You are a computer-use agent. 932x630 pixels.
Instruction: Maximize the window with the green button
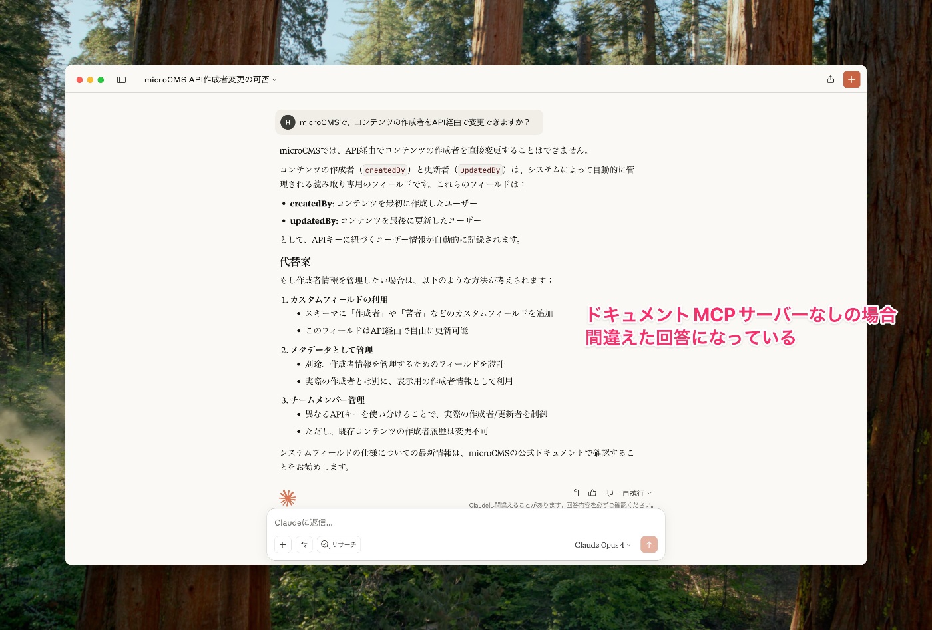(101, 80)
